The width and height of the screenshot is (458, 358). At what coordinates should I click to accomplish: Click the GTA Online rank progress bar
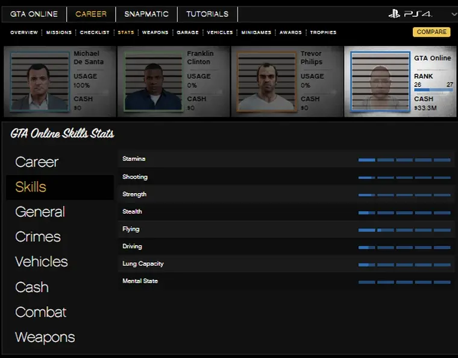coord(433,90)
